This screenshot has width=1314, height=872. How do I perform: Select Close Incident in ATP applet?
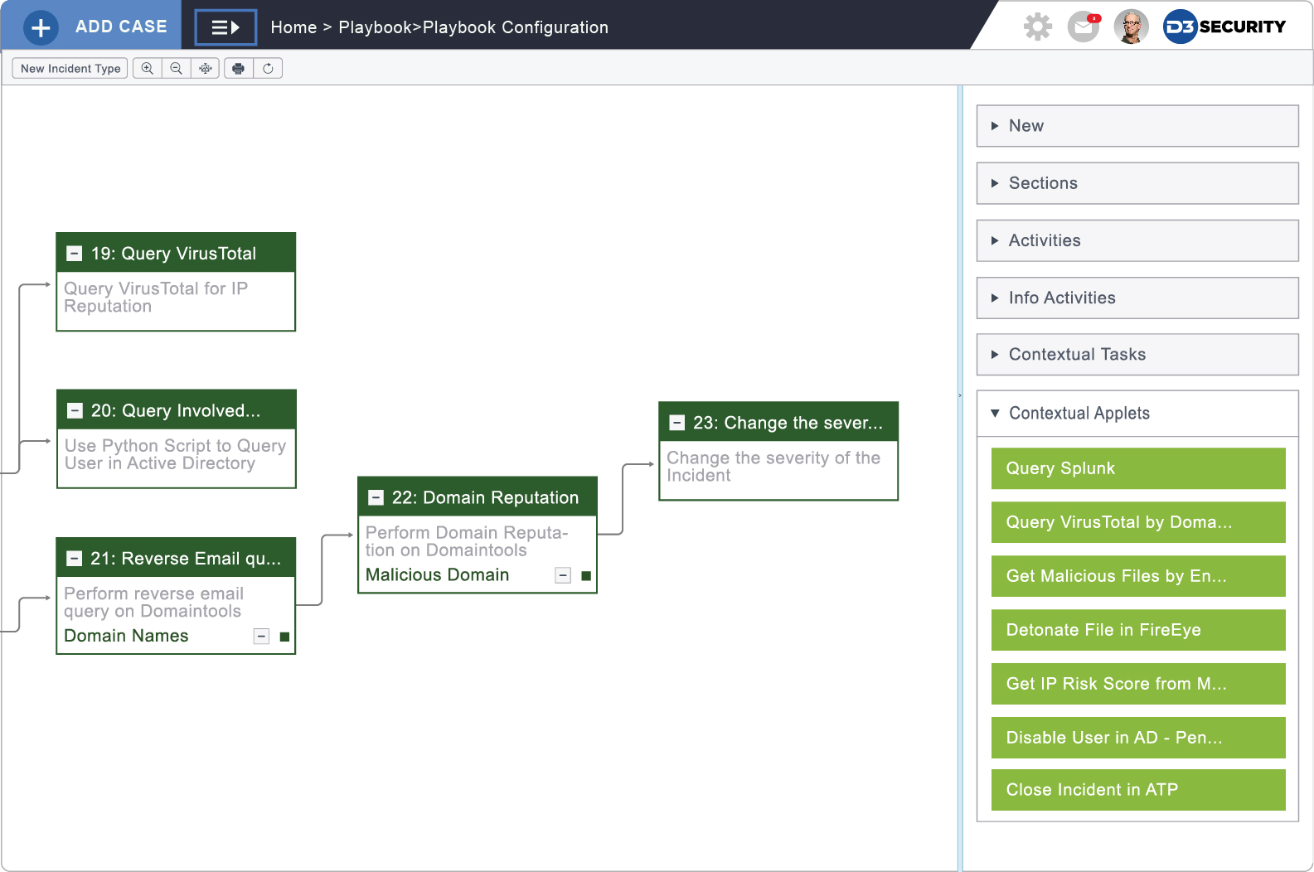point(1138,790)
